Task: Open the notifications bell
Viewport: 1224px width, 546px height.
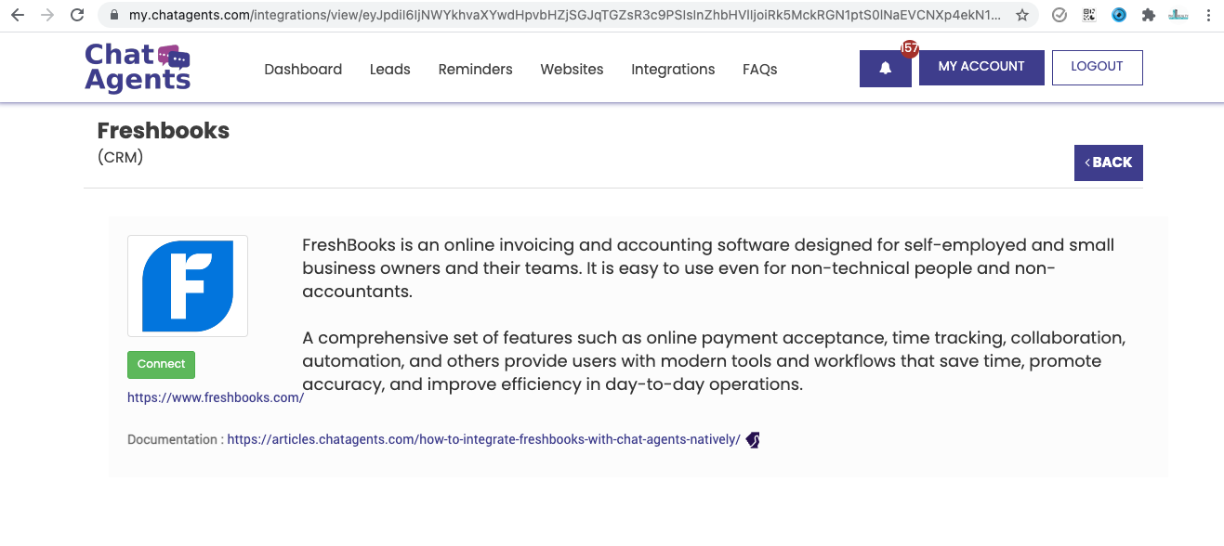Action: pos(886,69)
